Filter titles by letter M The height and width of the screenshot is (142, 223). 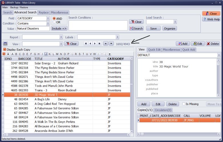pyautogui.click(x=57, y=54)
